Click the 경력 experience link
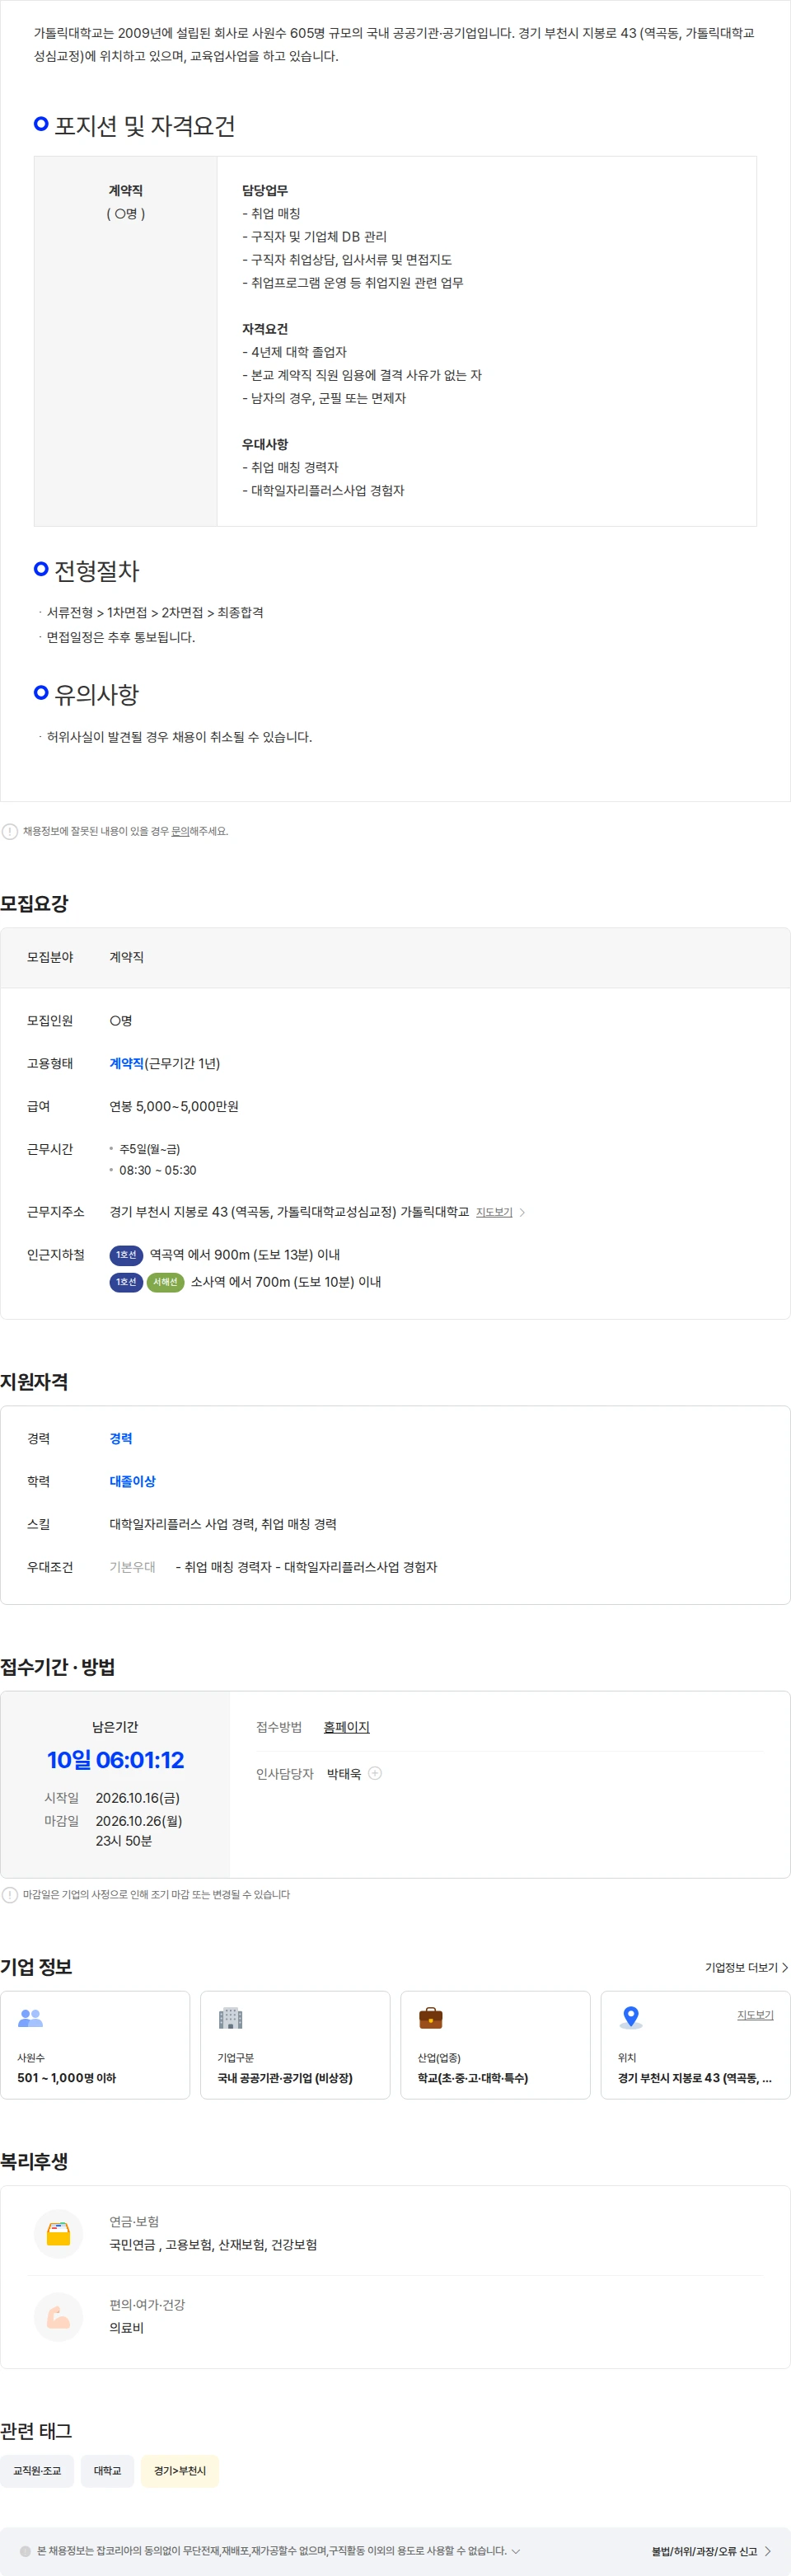791x2576 pixels. [121, 1438]
